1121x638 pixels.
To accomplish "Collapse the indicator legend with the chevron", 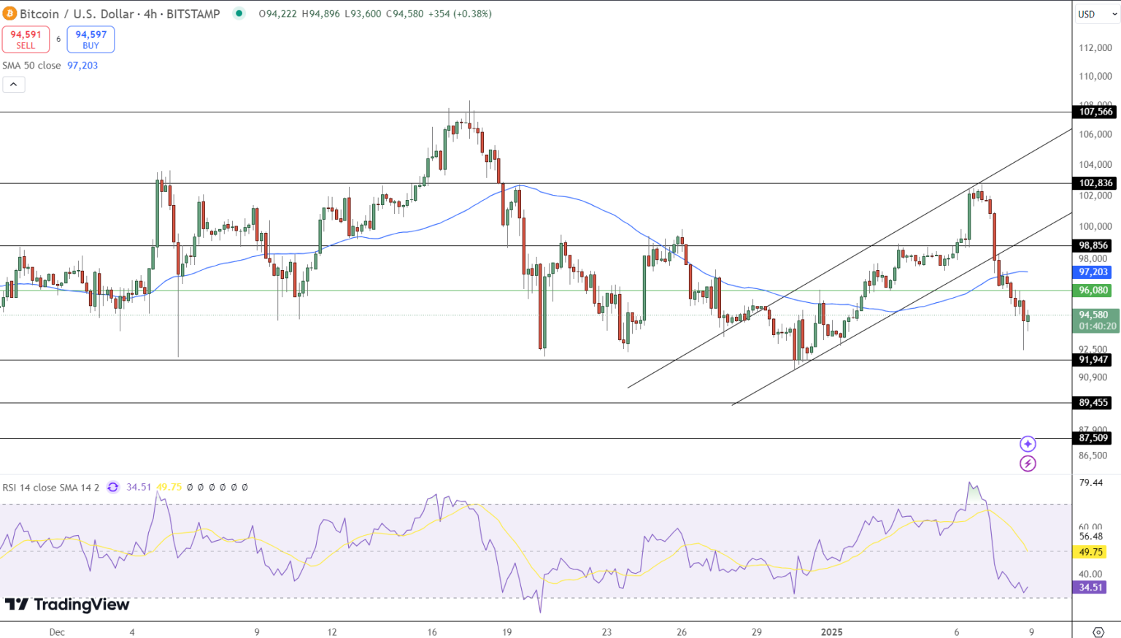I will 13,84.
